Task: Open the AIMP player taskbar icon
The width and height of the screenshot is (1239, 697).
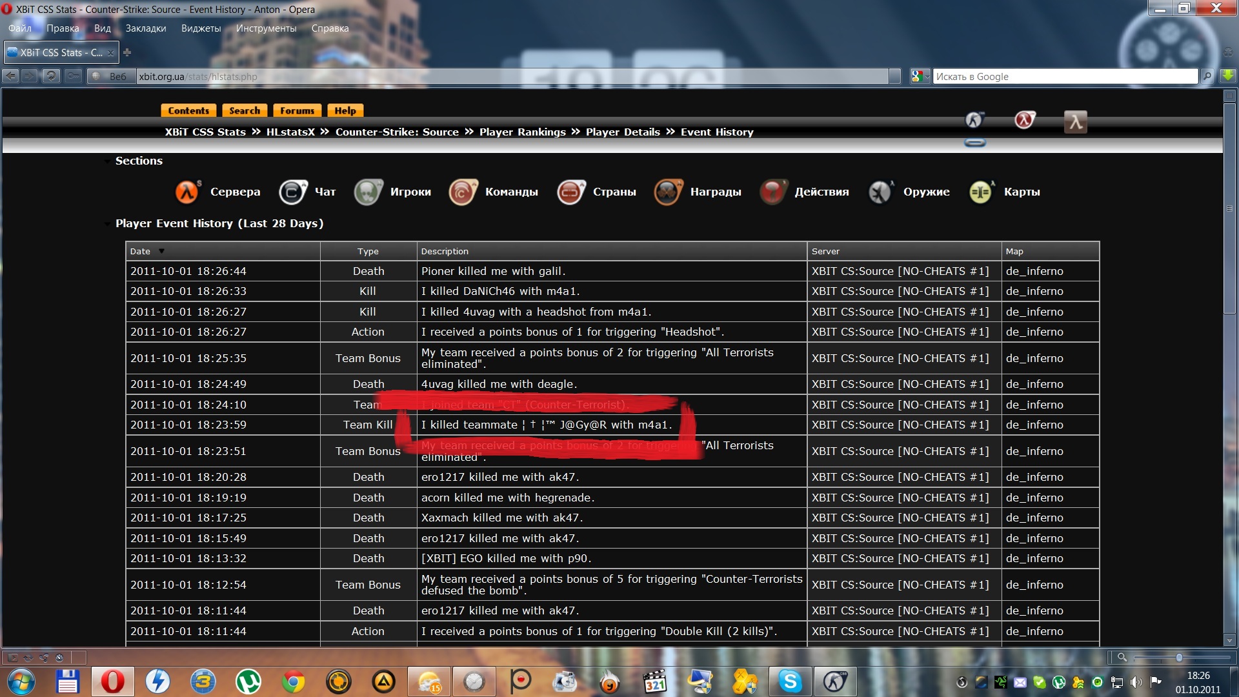Action: (x=383, y=681)
